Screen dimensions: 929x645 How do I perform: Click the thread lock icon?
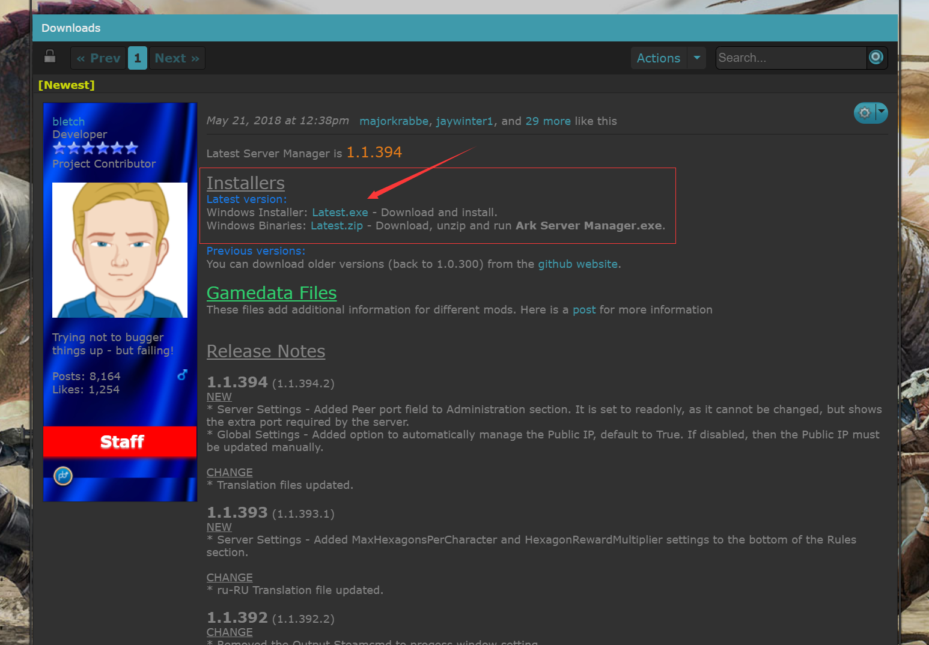(x=50, y=56)
